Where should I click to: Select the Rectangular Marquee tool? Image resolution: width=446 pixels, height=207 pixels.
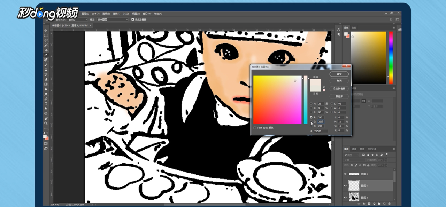coord(46,35)
